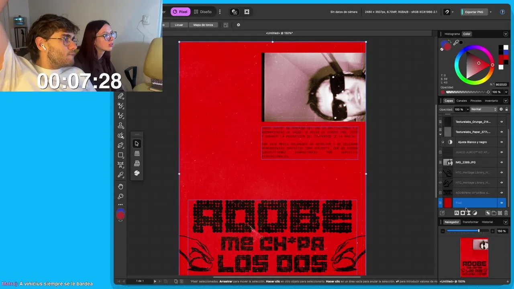Click color opacity slider handle
Screen dimensions: 514x289
(488, 92)
